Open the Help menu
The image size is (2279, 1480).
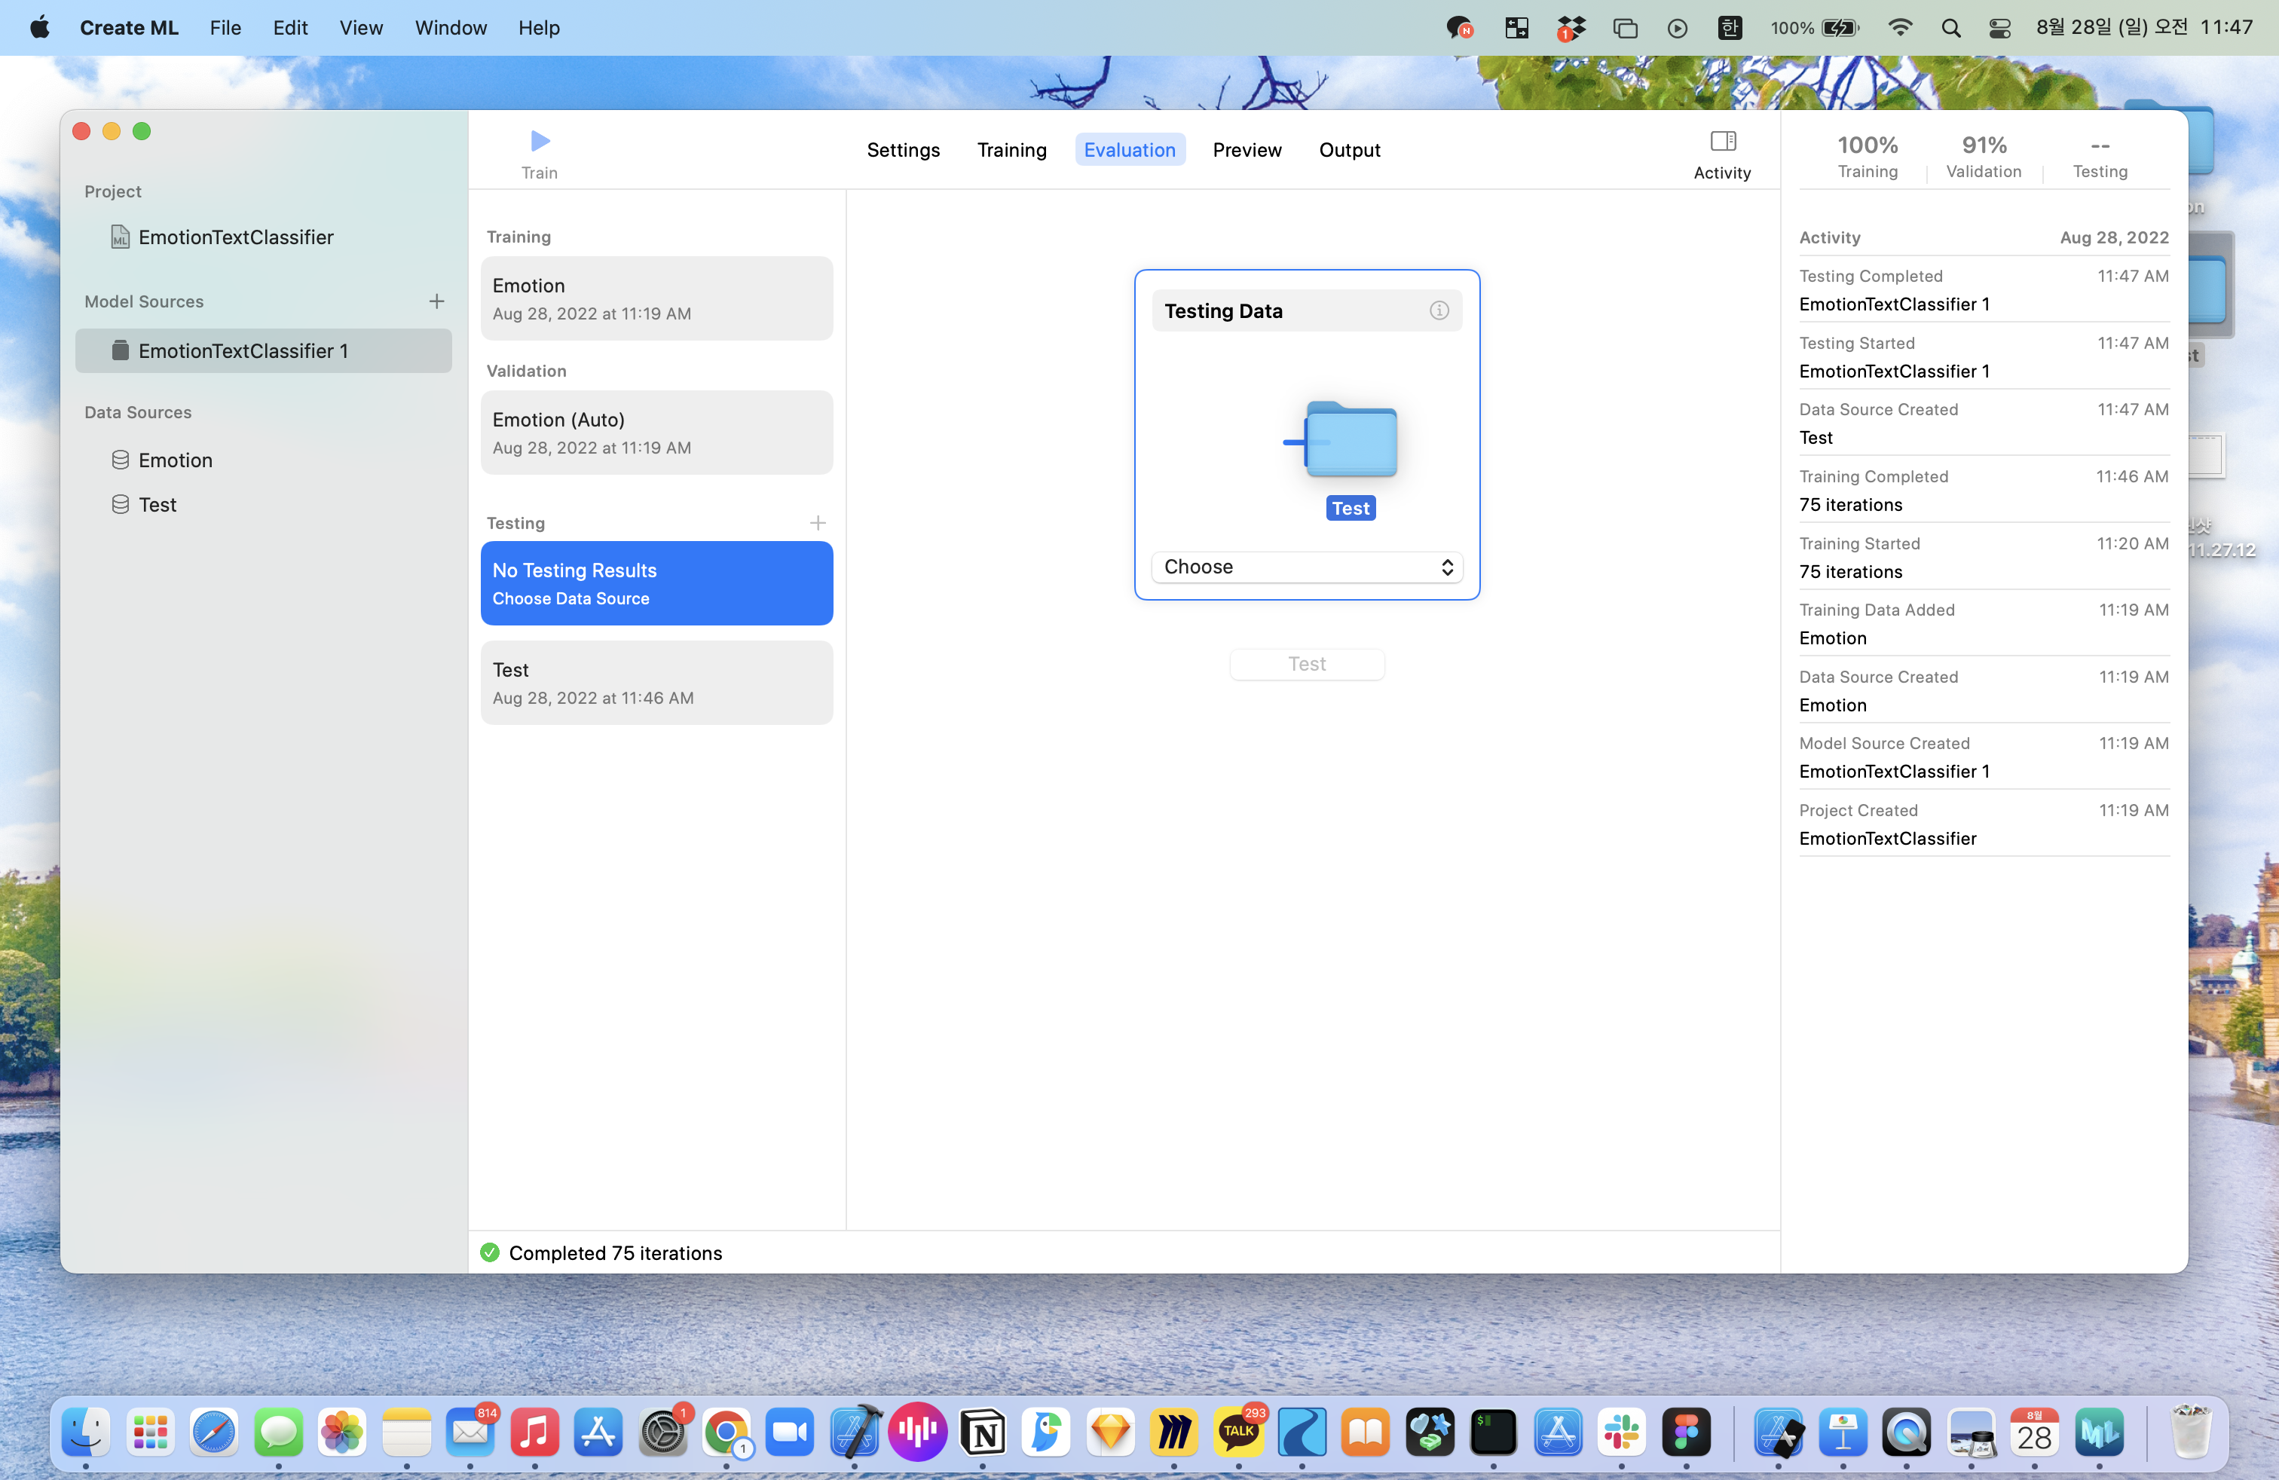[x=538, y=28]
